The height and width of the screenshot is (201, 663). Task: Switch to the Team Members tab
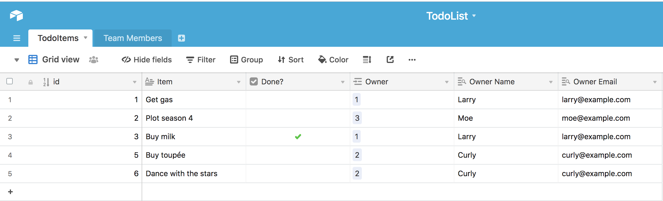133,38
